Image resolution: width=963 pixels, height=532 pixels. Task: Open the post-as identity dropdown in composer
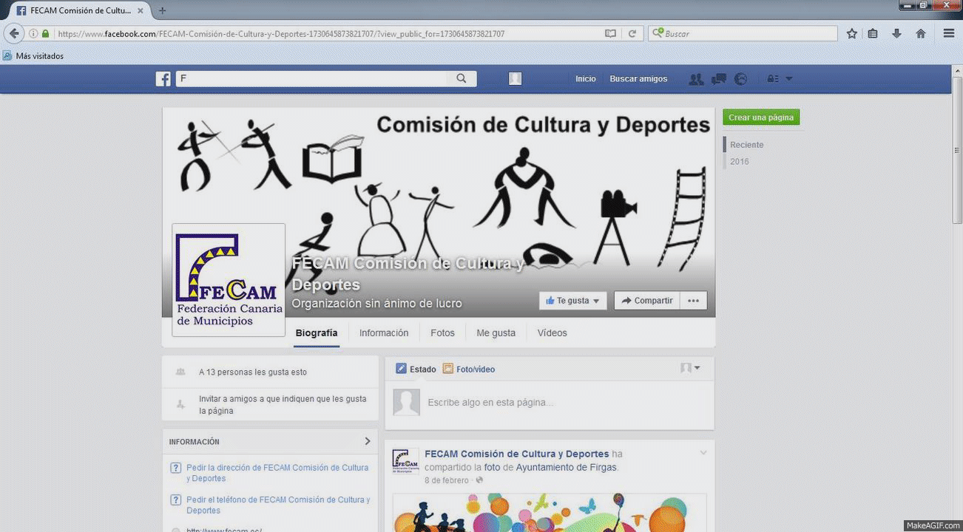click(690, 368)
